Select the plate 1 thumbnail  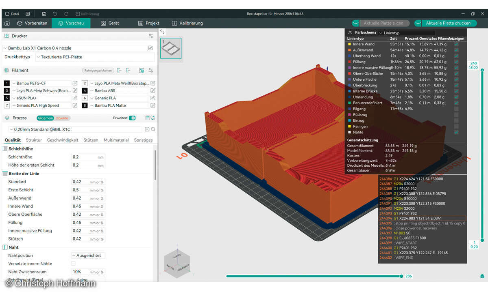[171, 48]
